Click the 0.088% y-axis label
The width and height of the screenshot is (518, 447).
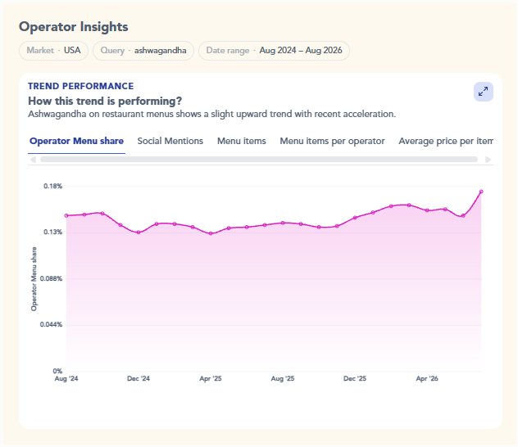(51, 278)
